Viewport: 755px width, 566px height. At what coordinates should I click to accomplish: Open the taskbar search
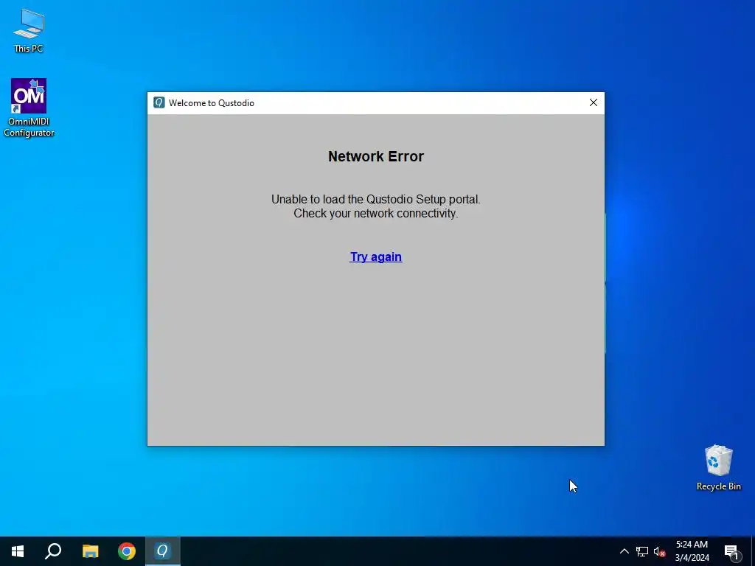(53, 551)
